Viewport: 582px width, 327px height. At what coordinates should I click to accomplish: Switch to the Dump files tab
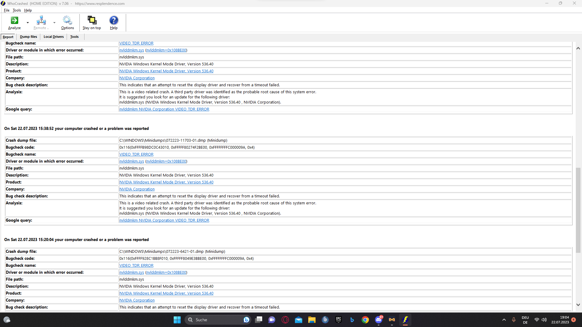tap(28, 37)
